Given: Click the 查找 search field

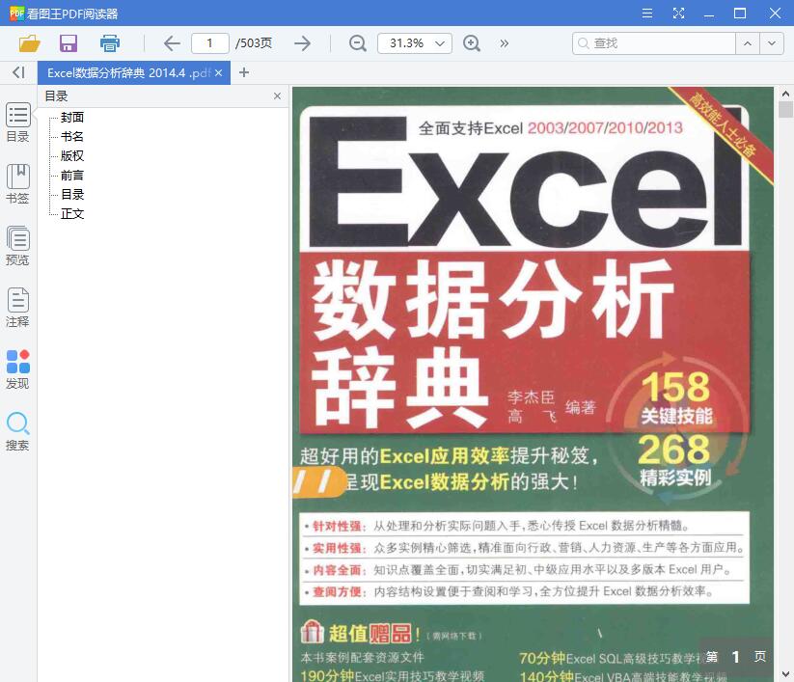Looking at the screenshot, I should (653, 43).
